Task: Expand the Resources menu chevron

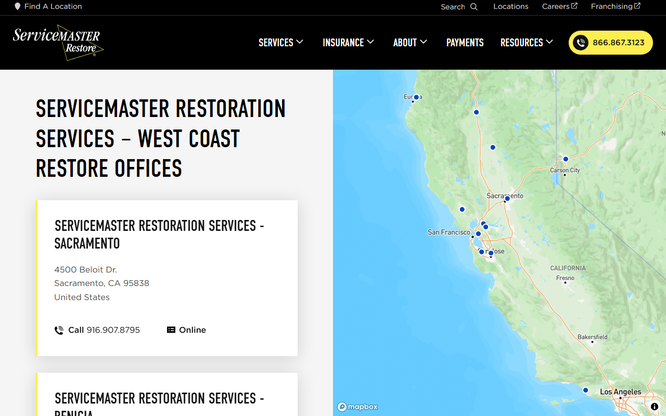Action: 549,42
